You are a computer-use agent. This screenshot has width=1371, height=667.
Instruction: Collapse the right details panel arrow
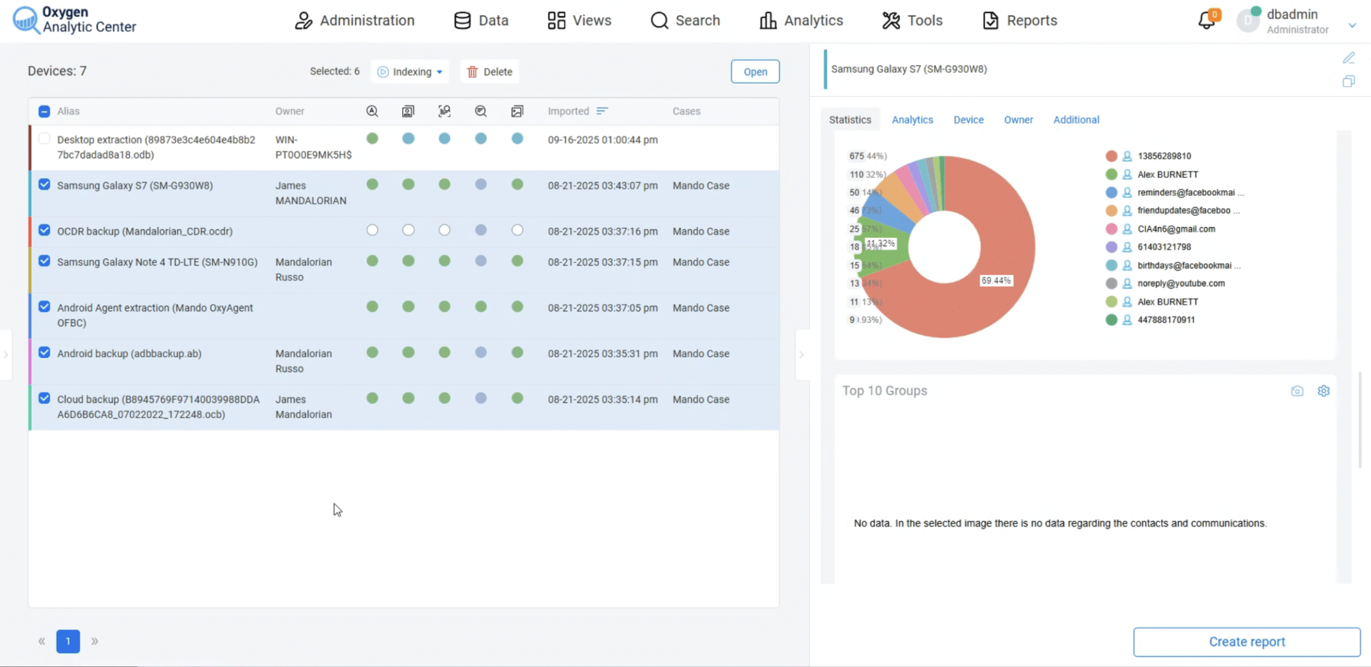click(x=801, y=355)
